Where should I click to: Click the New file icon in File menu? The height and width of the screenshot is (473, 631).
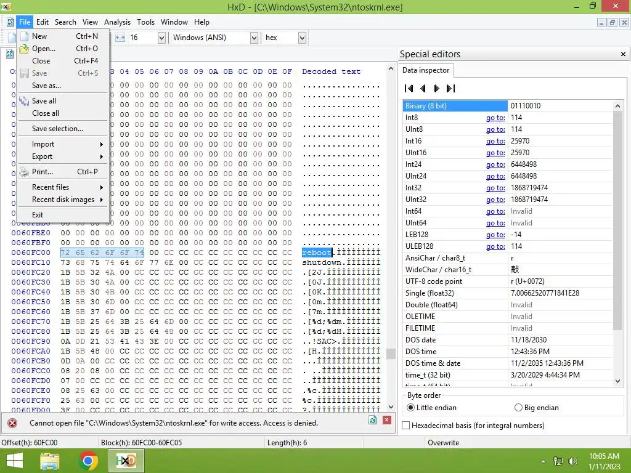coord(24,36)
